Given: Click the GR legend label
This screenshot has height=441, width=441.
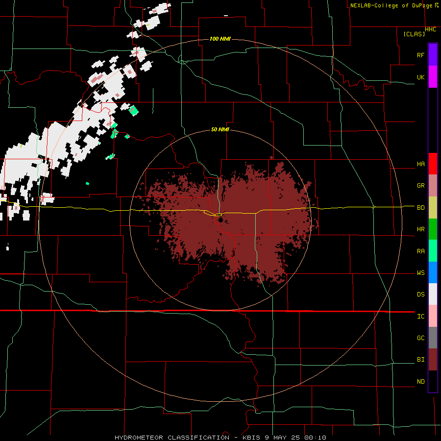Looking at the screenshot, I should tap(420, 185).
